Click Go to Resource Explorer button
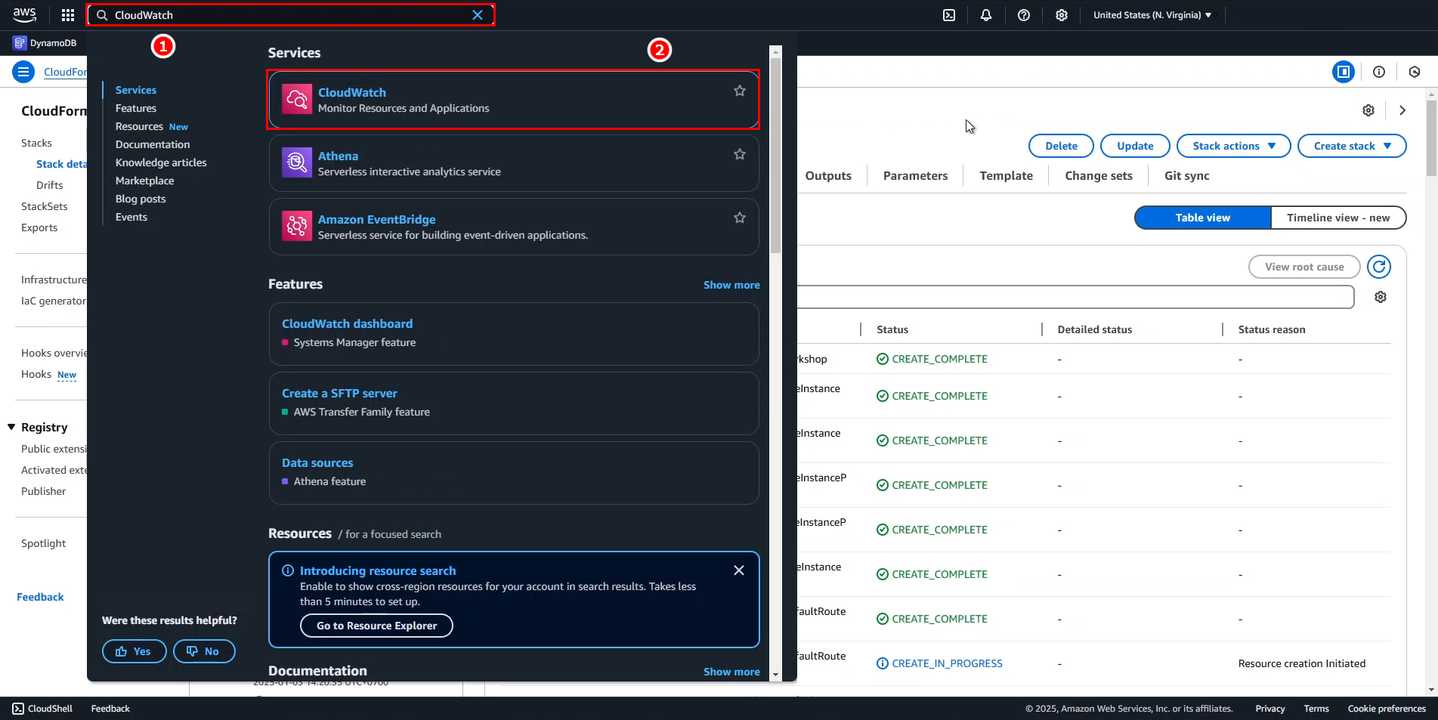The width and height of the screenshot is (1438, 720). click(376, 626)
